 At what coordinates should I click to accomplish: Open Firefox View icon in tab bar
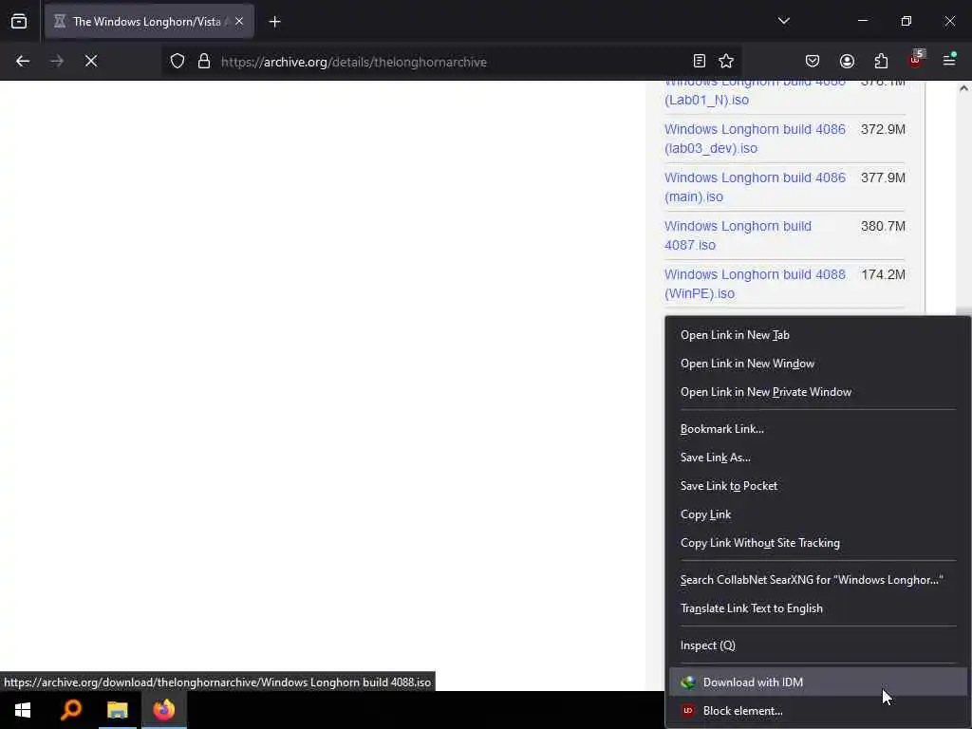pyautogui.click(x=19, y=22)
